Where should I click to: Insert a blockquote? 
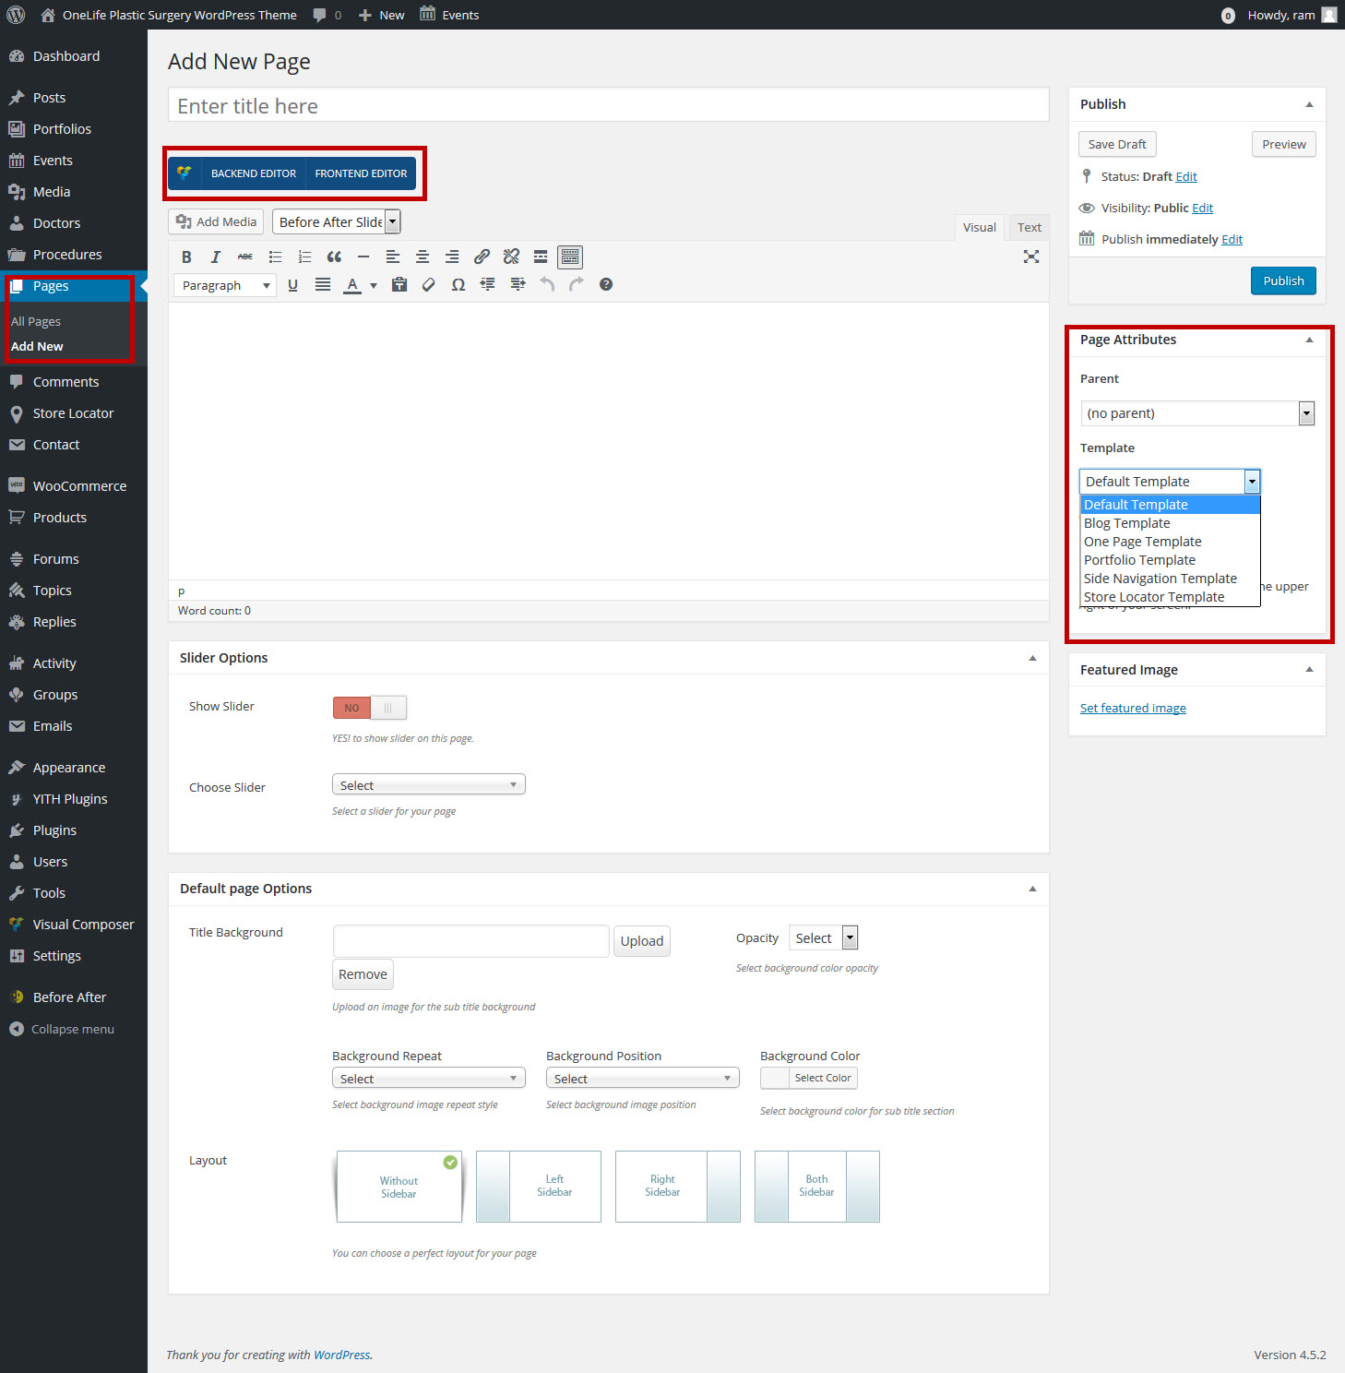tap(334, 257)
